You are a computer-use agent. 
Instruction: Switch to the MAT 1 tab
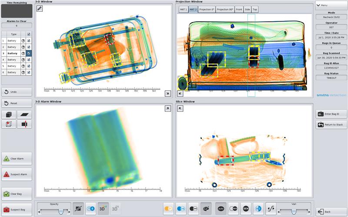pos(183,9)
